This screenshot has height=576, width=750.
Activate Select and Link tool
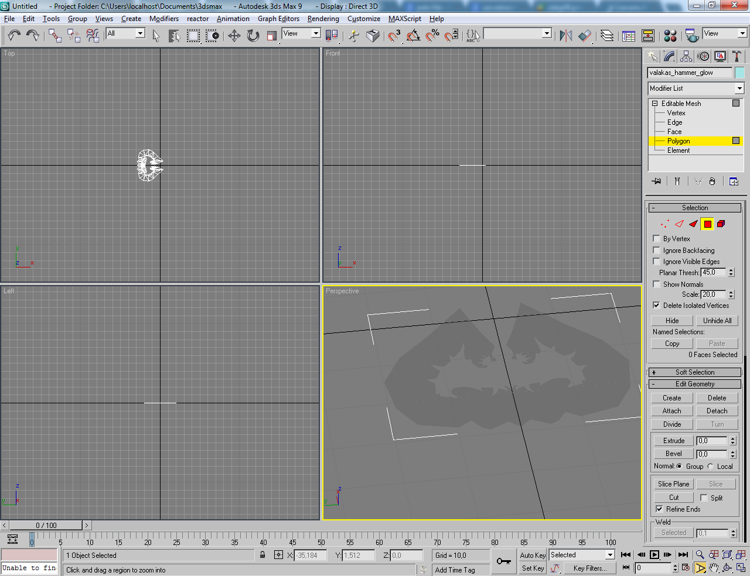55,36
